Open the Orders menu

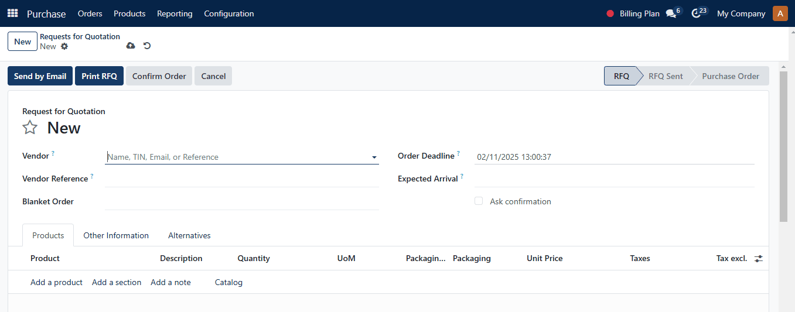click(90, 13)
